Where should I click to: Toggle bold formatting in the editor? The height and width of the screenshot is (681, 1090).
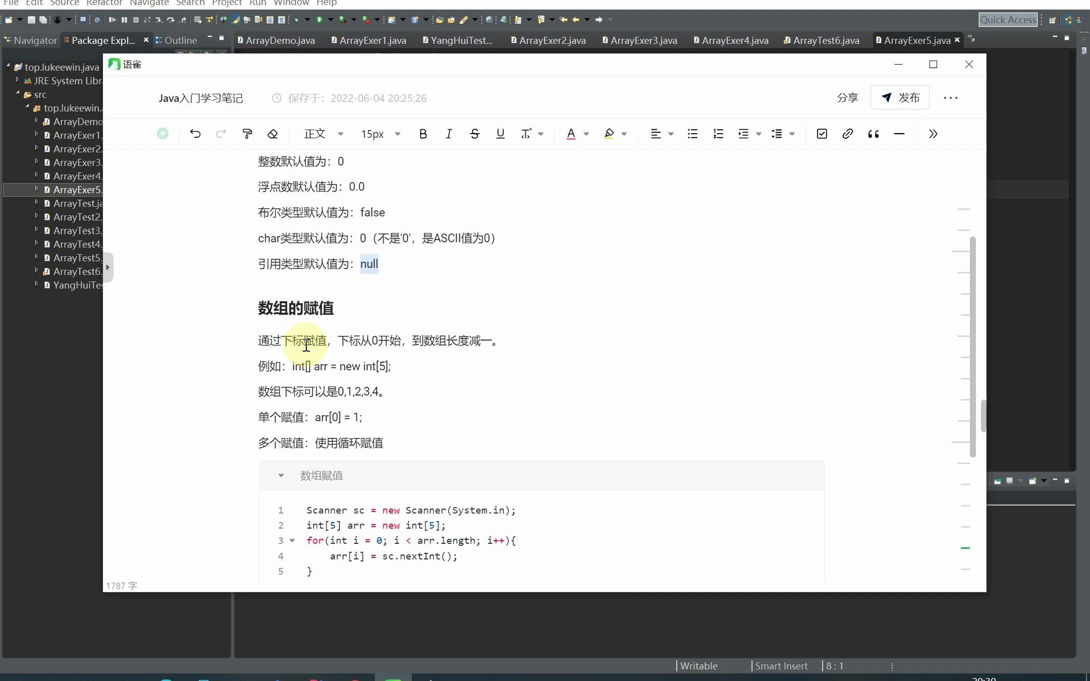point(422,134)
